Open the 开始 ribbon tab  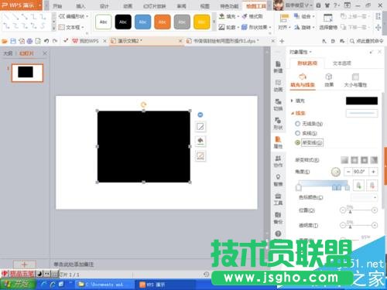pos(57,5)
